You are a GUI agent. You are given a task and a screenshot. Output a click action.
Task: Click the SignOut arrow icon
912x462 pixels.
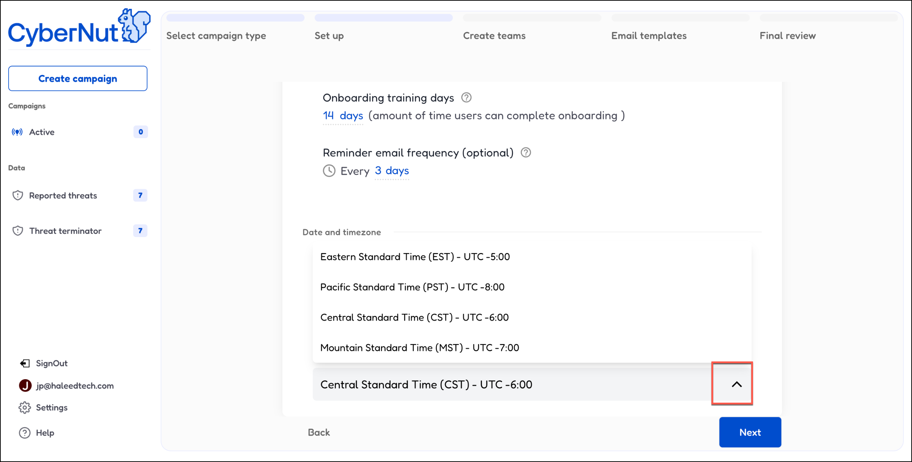point(25,363)
